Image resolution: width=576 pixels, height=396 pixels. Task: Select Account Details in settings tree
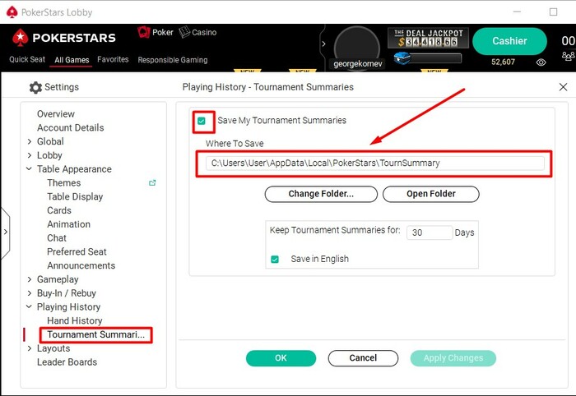coord(71,127)
